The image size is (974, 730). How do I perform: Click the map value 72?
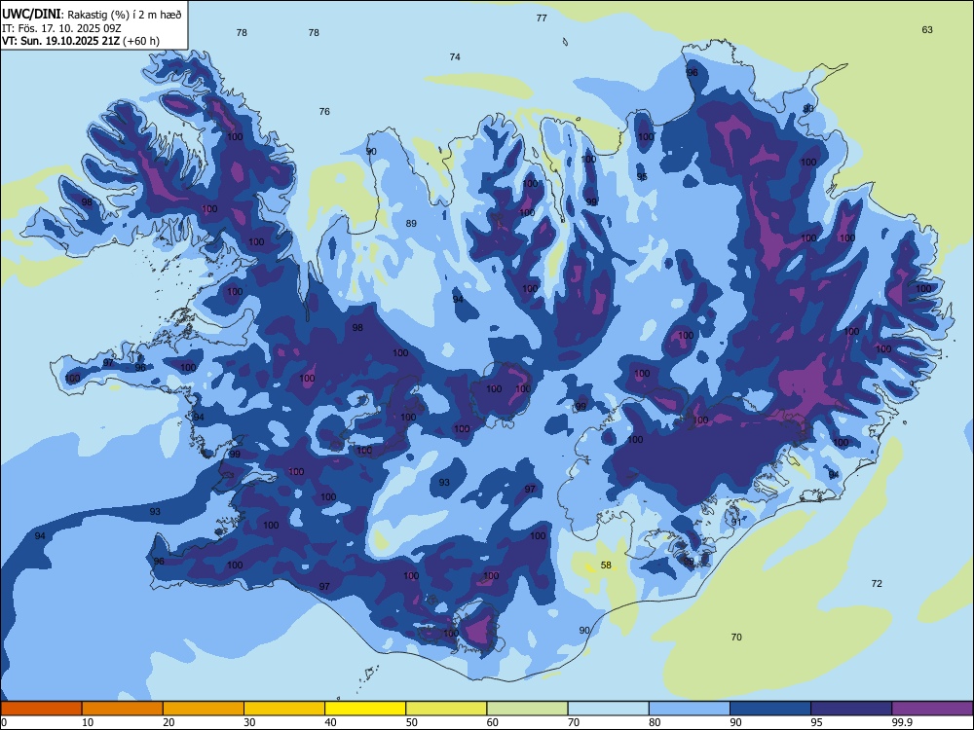tap(877, 583)
